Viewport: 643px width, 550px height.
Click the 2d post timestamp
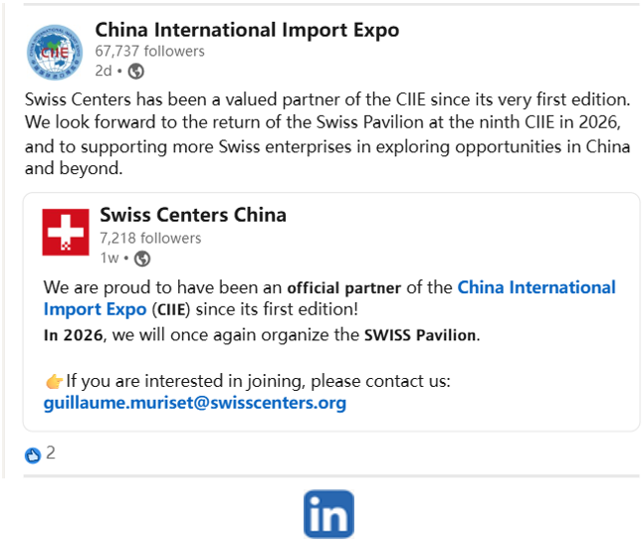104,71
